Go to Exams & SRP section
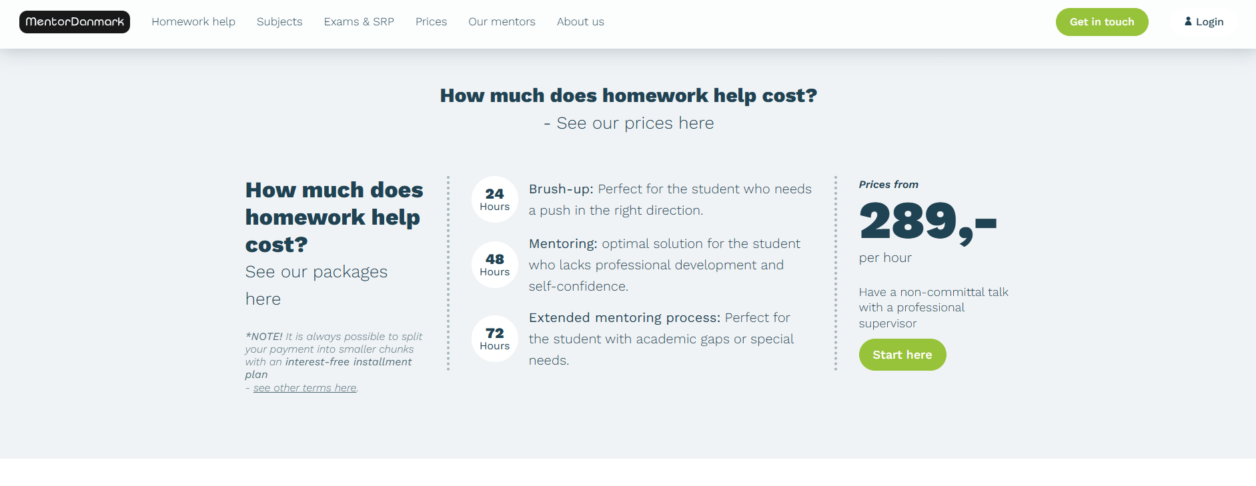This screenshot has height=486, width=1256. (x=359, y=22)
